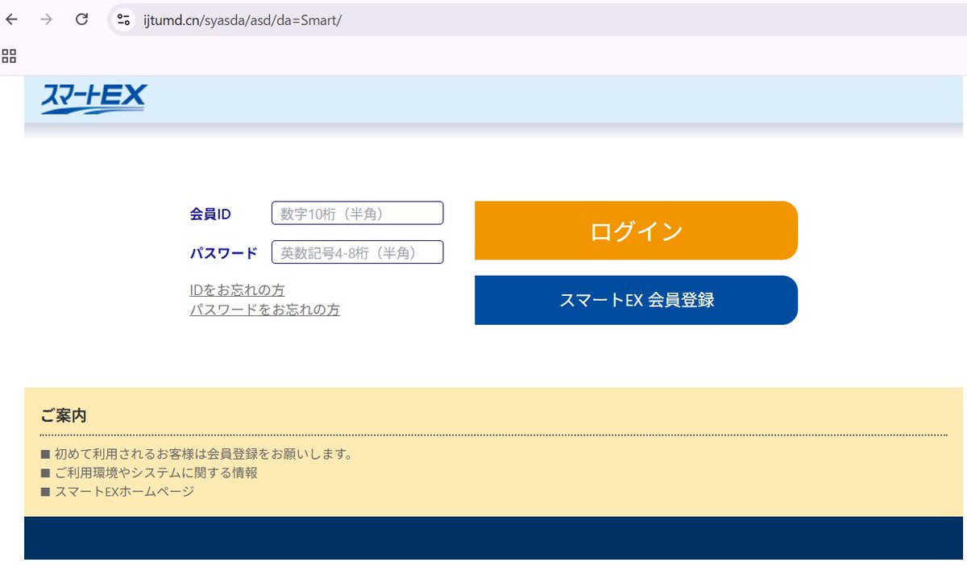
Task: Open ご利用環境やシステムに関する情報 link
Action: pos(156,473)
